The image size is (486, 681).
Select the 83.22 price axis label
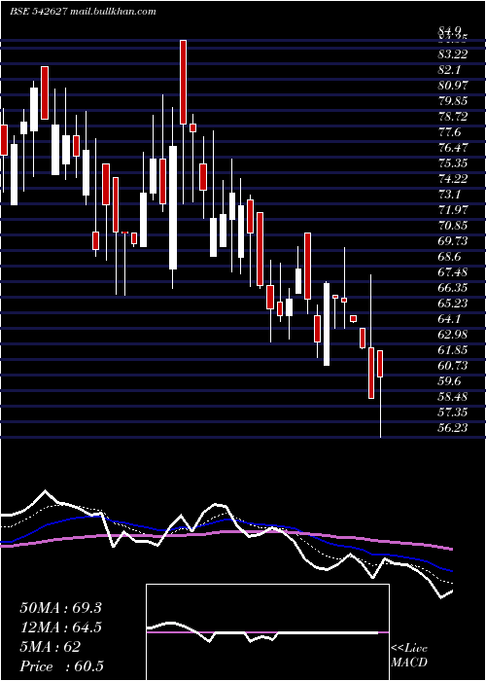click(x=453, y=54)
